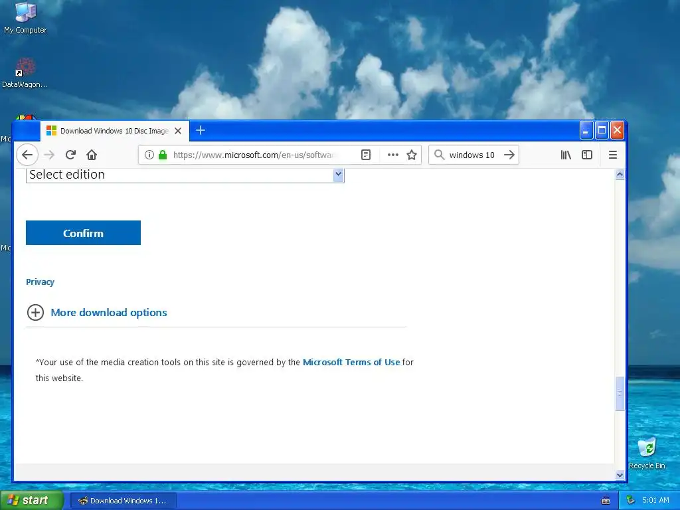
Task: Close the Download Windows 10 Disc Image tab
Action: (178, 131)
